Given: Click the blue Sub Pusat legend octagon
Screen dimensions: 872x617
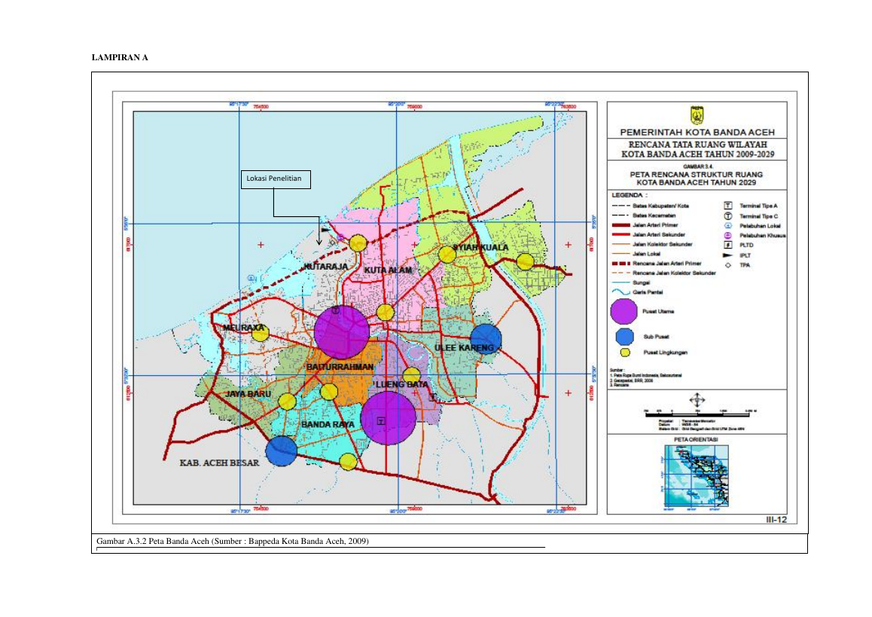Looking at the screenshot, I should pyautogui.click(x=625, y=337).
